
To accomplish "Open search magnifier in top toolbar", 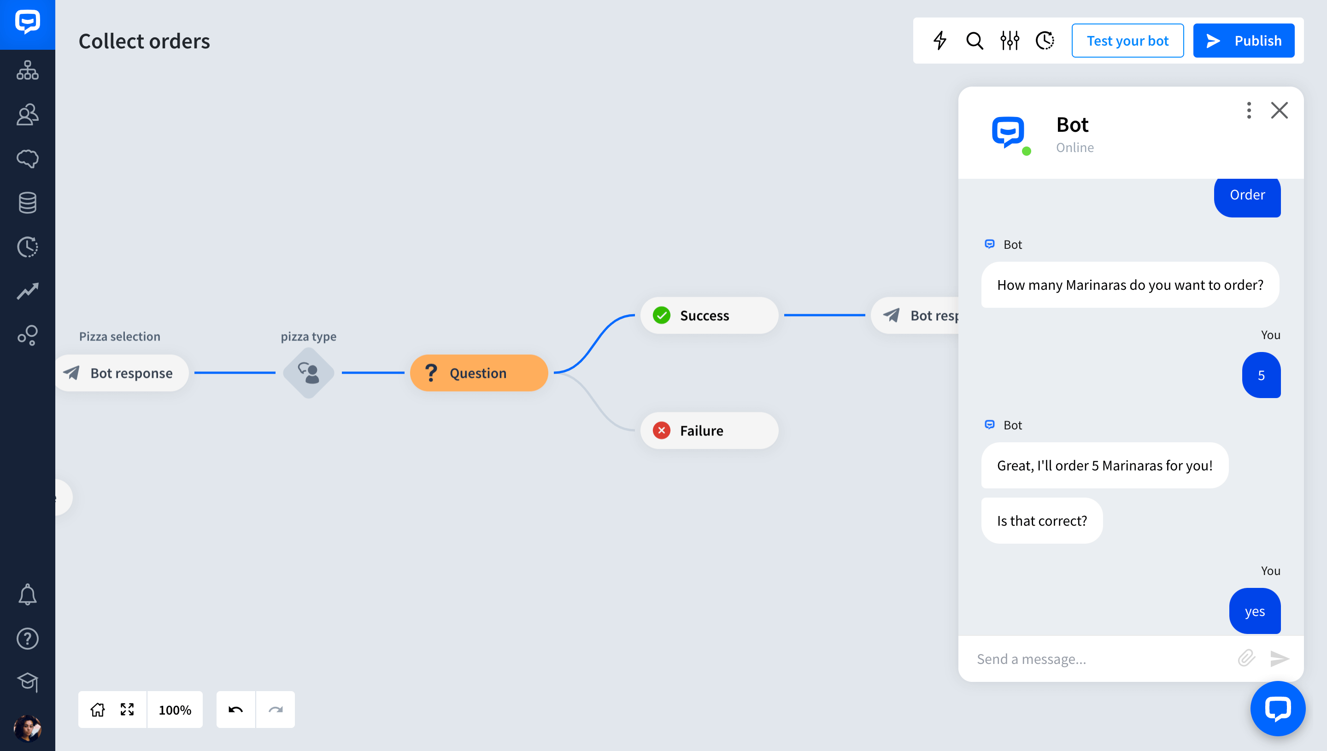I will (x=974, y=40).
